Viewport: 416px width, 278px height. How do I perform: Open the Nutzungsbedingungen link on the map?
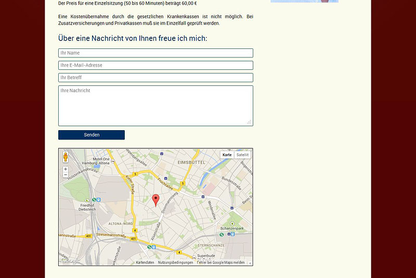(175, 263)
